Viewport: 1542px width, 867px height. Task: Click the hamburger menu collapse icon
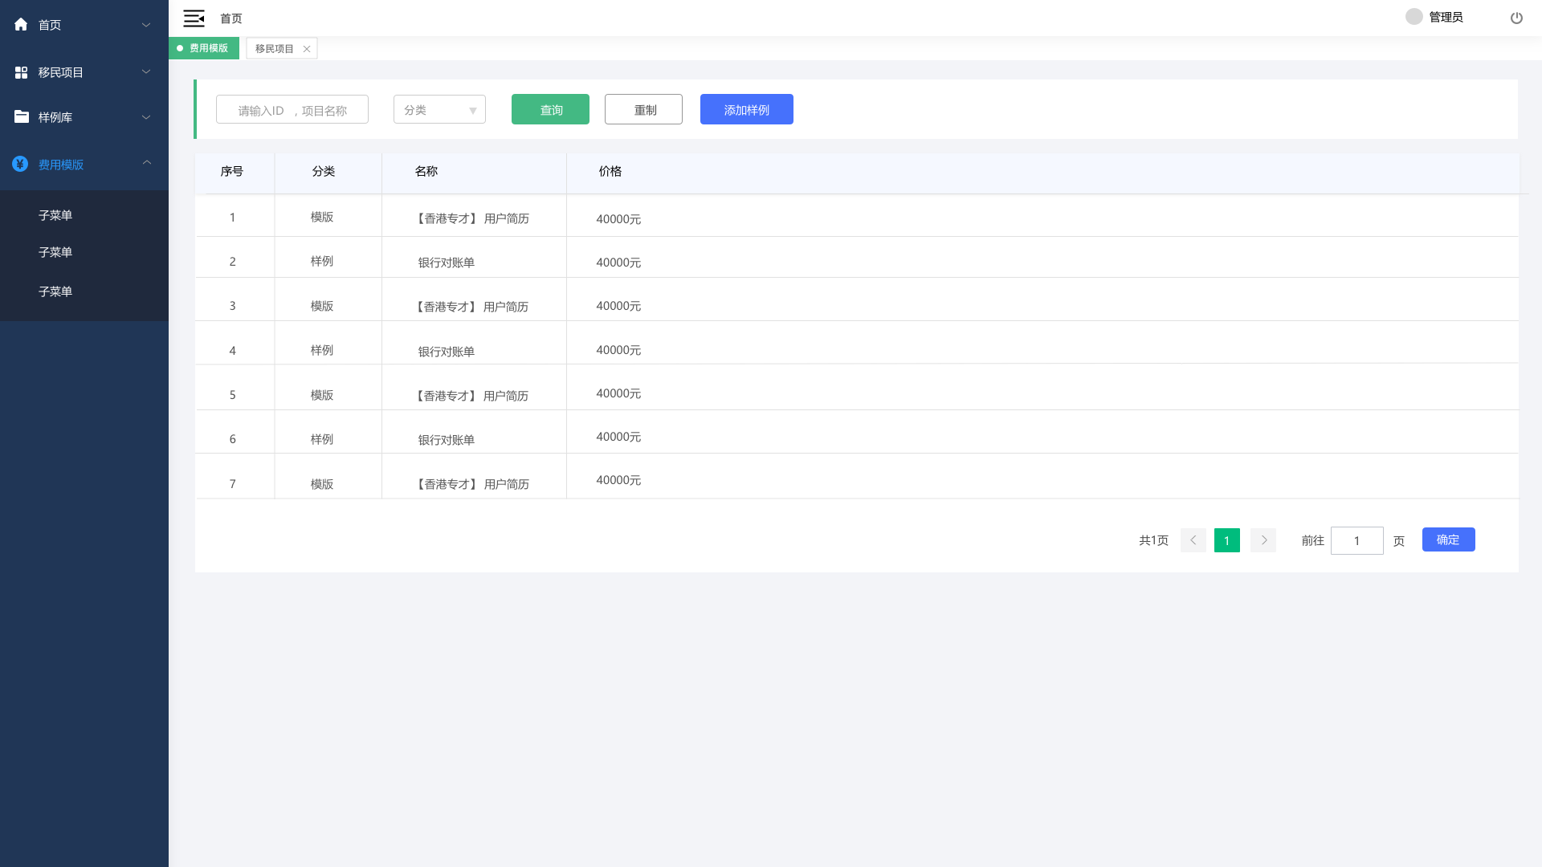tap(194, 18)
